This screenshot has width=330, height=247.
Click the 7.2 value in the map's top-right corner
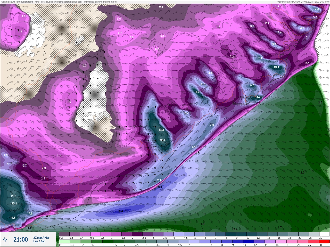tap(317, 9)
